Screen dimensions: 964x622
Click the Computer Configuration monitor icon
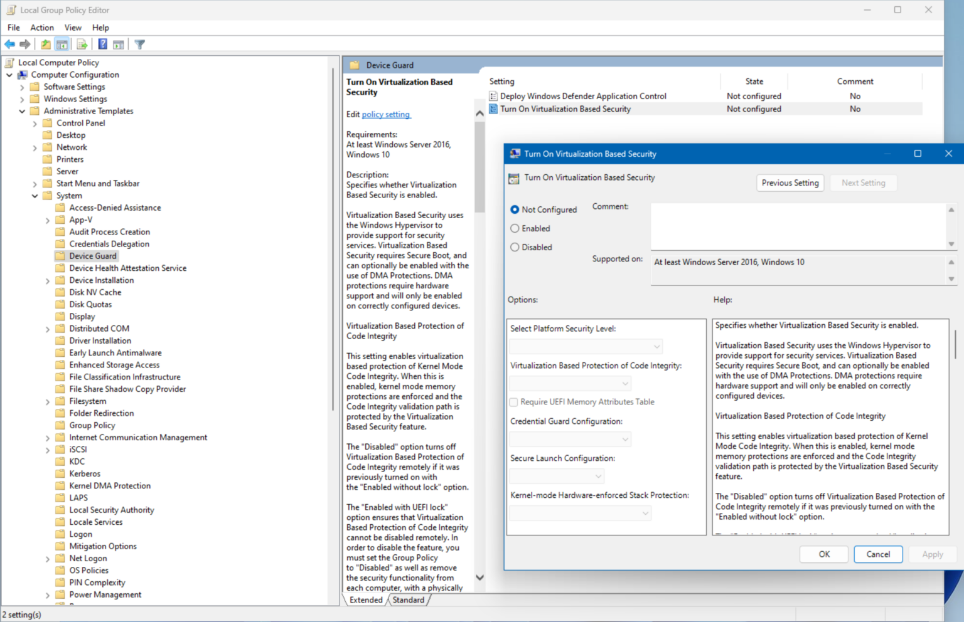(x=23, y=75)
